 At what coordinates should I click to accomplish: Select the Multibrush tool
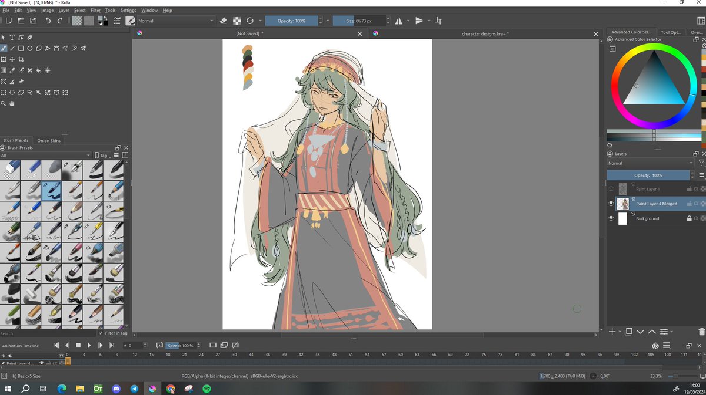[83, 48]
